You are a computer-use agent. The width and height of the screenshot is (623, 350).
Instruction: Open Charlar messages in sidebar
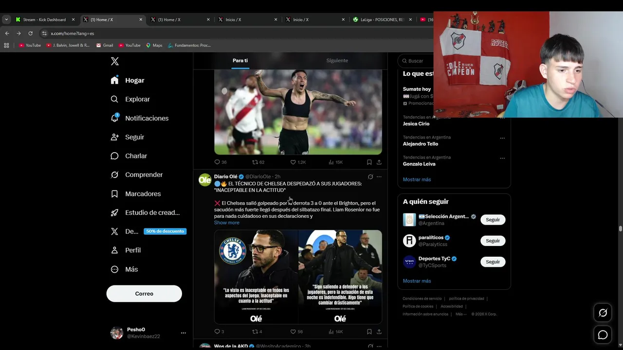[x=128, y=156]
